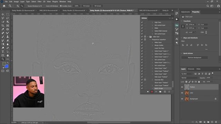Toggle Scrubby Zoom checkbox
Screen dimensions: 221x124
(x=61, y=6)
